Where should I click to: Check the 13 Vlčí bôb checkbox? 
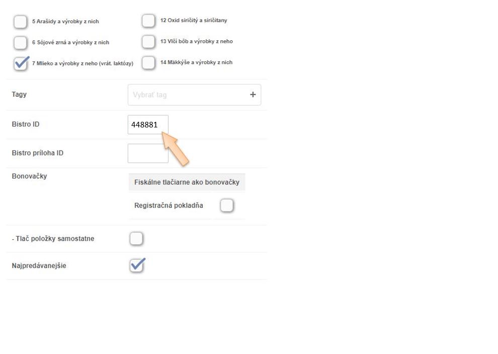click(148, 41)
